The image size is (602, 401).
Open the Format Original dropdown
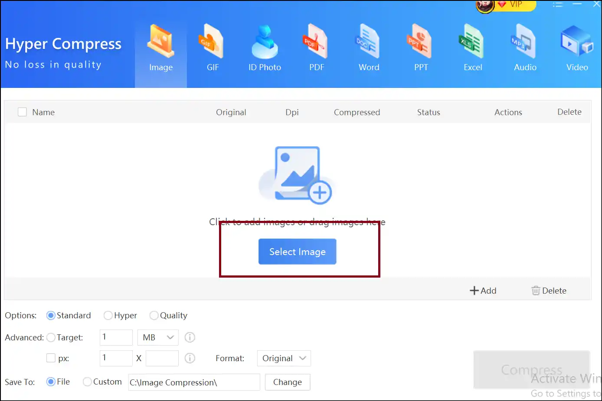pyautogui.click(x=284, y=358)
